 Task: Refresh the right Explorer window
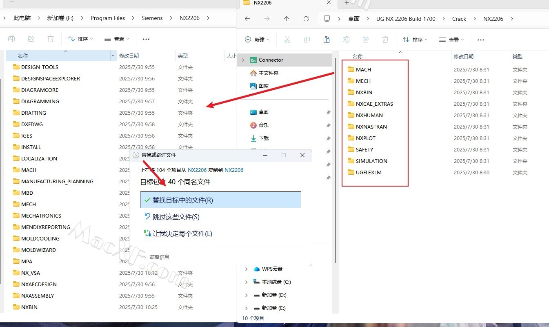(x=306, y=19)
